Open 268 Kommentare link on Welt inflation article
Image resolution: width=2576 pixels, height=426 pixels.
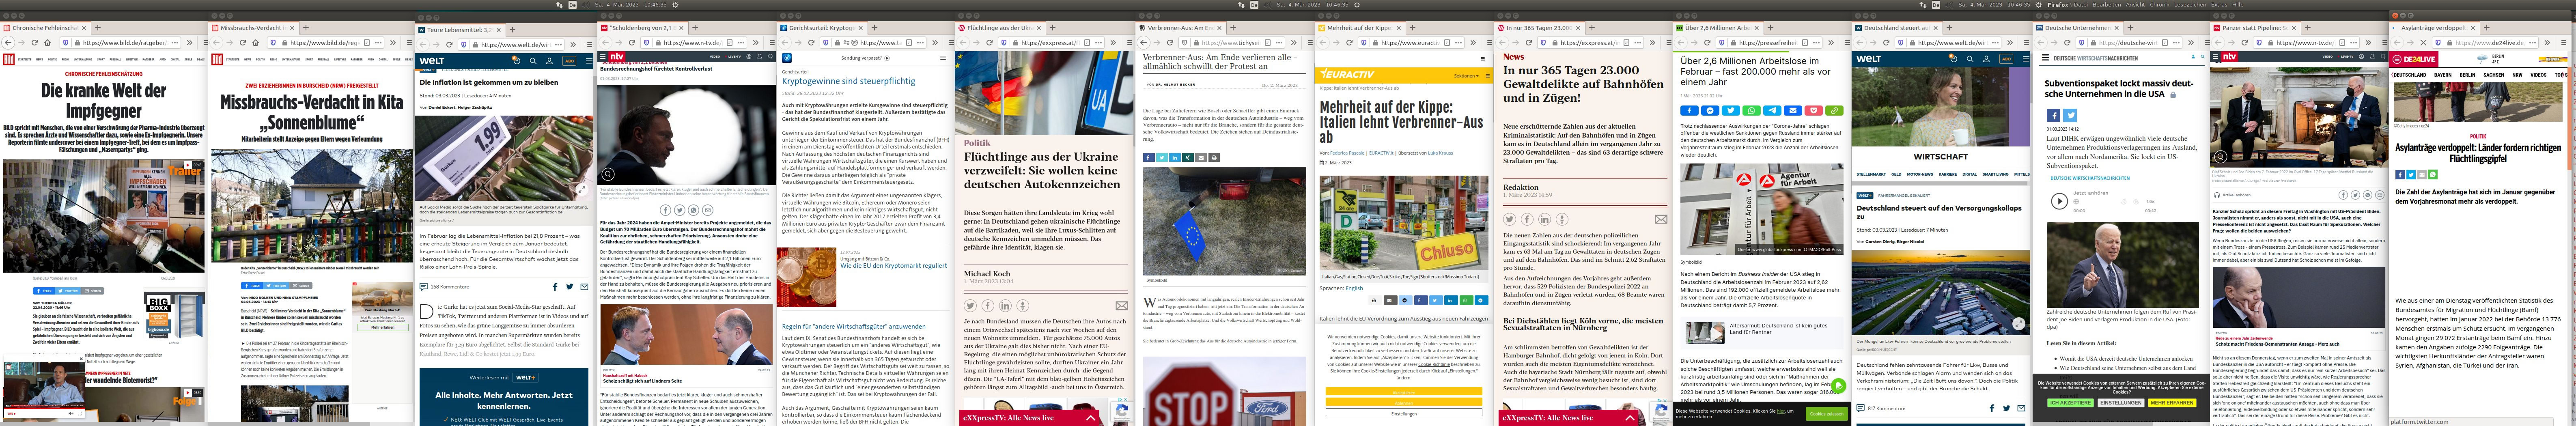[449, 287]
